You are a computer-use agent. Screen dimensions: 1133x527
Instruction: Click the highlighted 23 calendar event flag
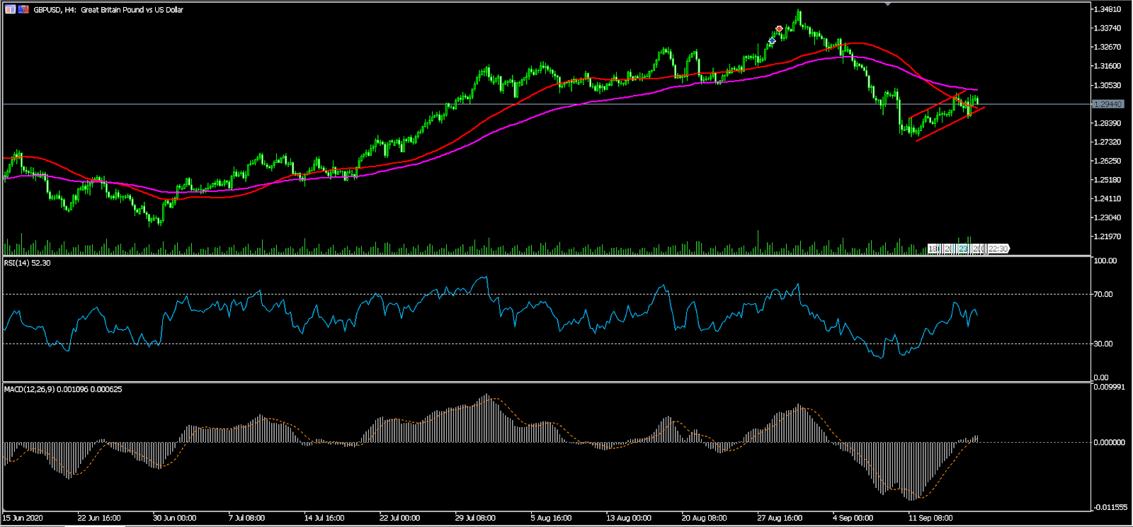[963, 249]
